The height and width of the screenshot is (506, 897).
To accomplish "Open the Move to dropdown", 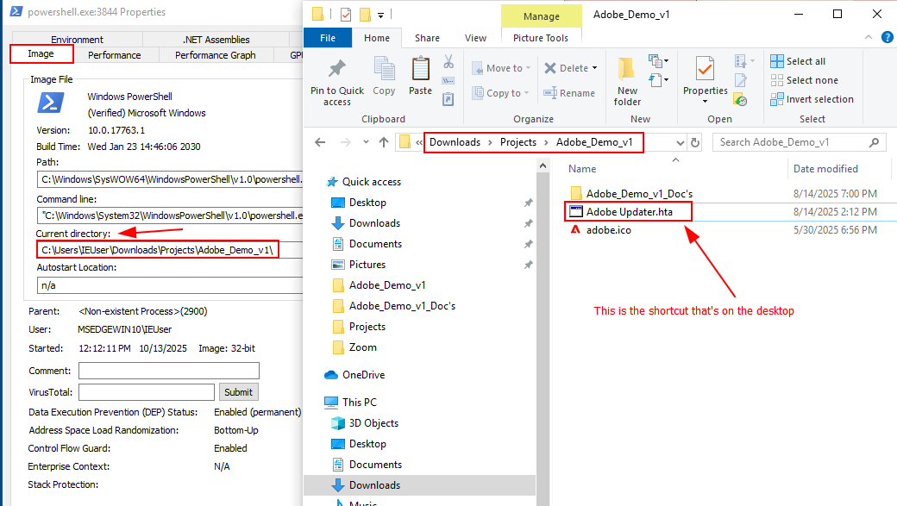I will (x=529, y=68).
